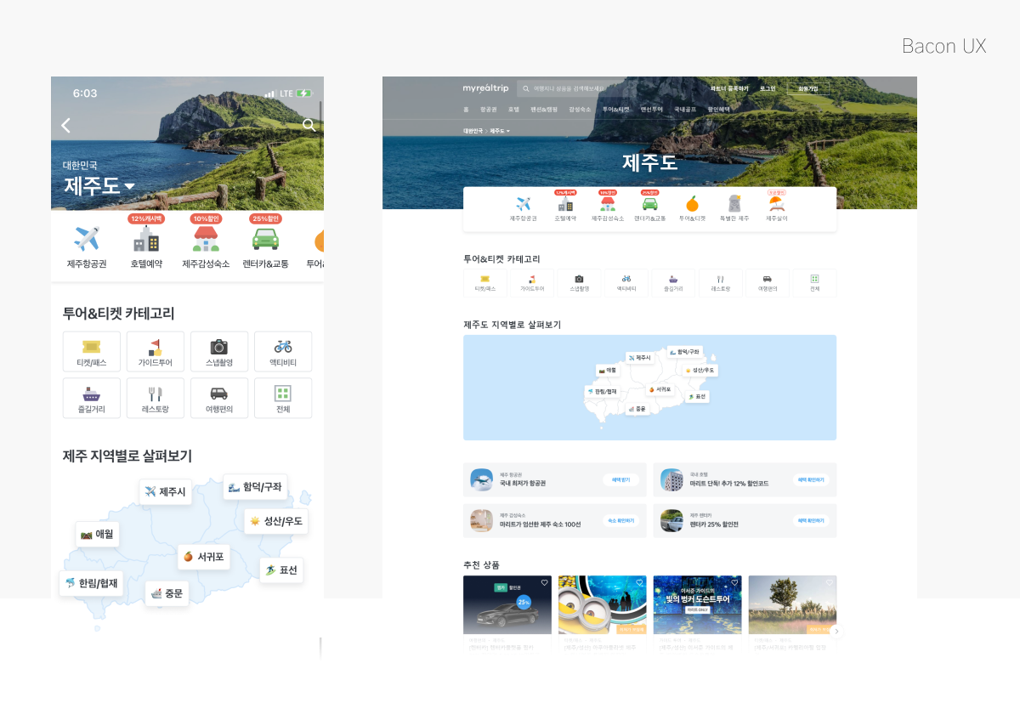Click 숙소 확인하기 on 제주 숙소 100선 banner
The height and width of the screenshot is (714, 1020).
(x=621, y=521)
